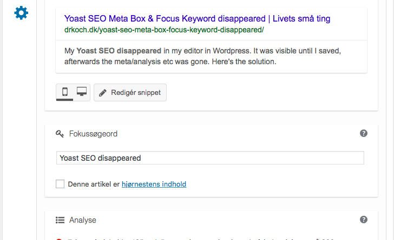Screen dimensions: 394x240
Task: Click the 'Denne artikel er' checkbox label
Action: (94, 184)
